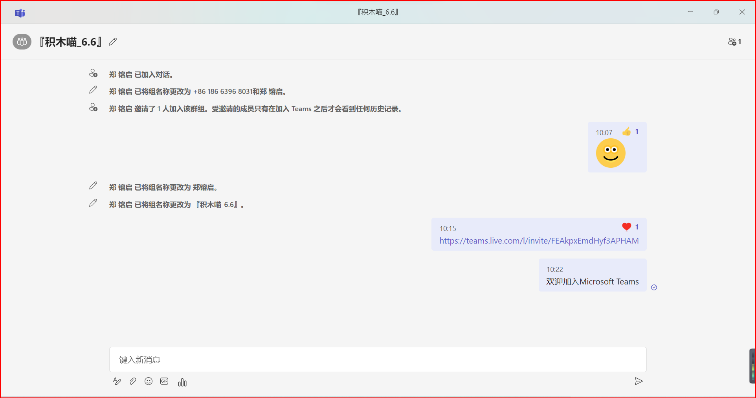Edit the group name with pencil icon
The width and height of the screenshot is (756, 398).
click(113, 42)
